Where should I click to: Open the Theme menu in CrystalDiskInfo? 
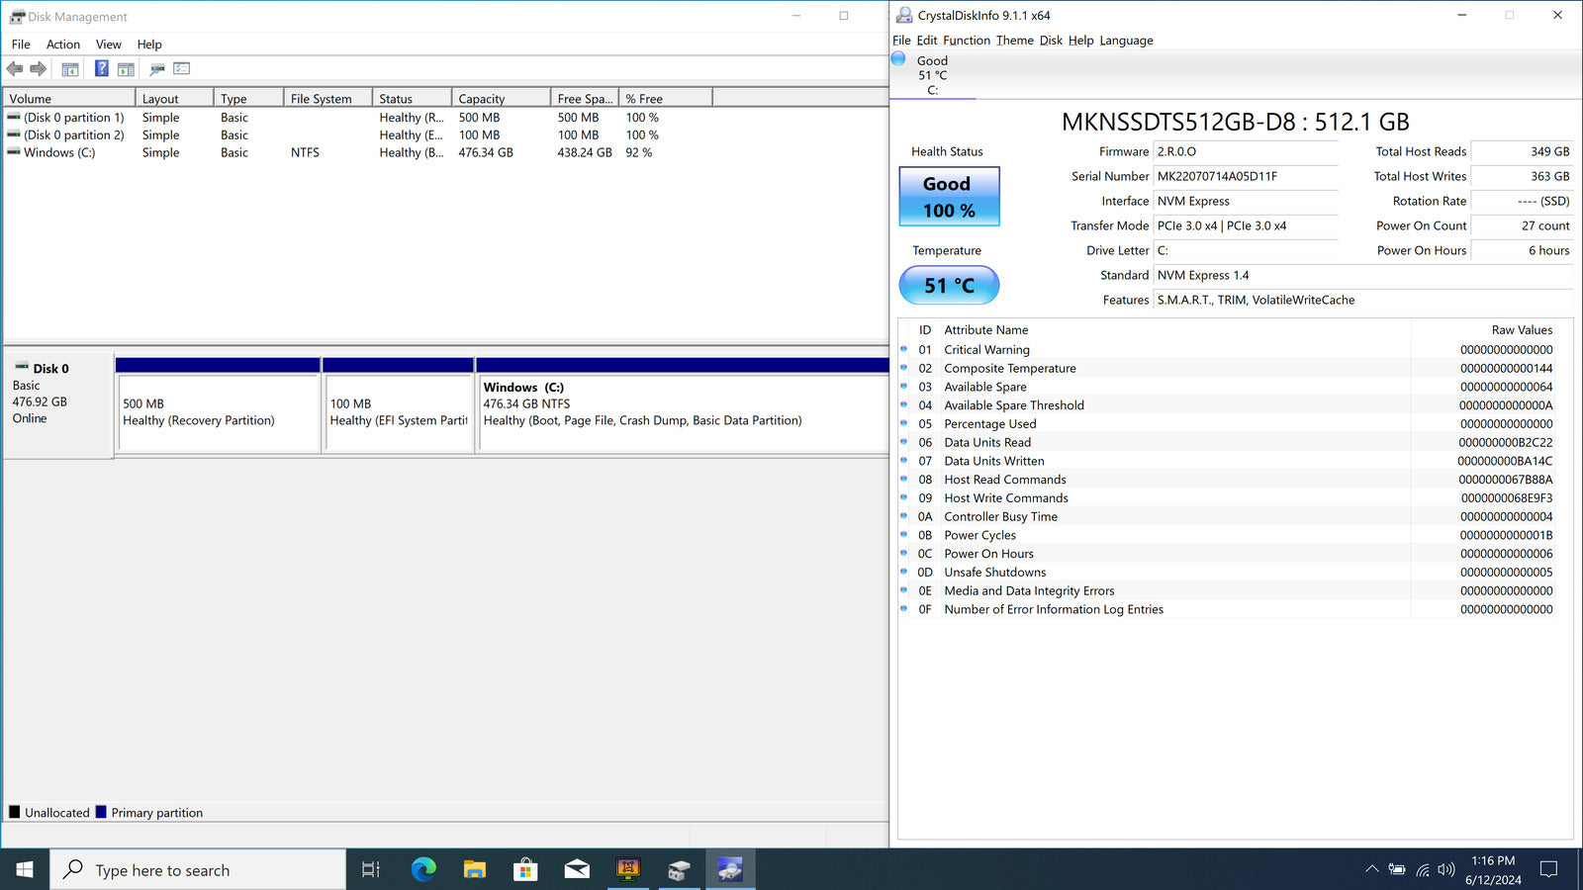(x=1015, y=41)
